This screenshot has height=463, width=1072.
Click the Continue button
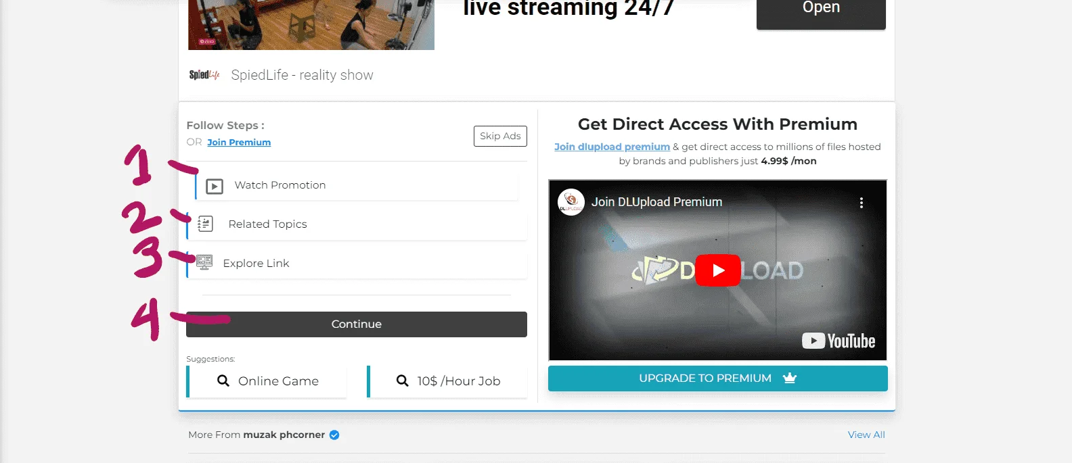click(x=357, y=324)
